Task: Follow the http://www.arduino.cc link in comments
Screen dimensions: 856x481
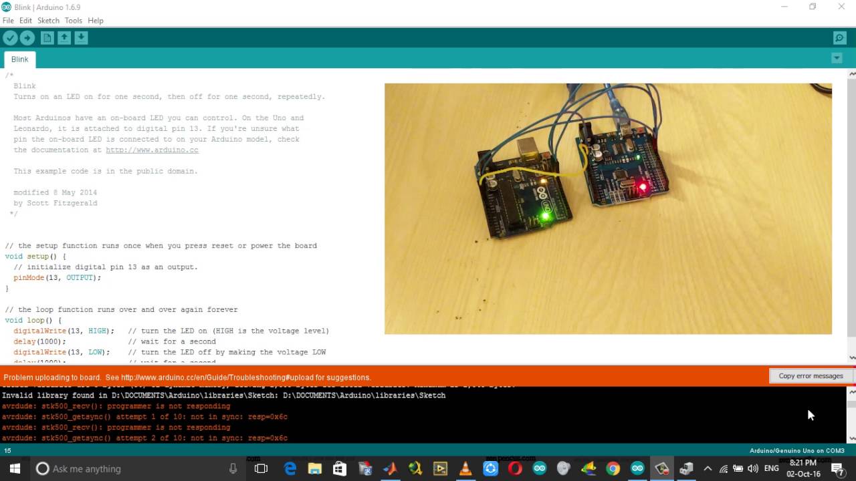Action: 152,150
